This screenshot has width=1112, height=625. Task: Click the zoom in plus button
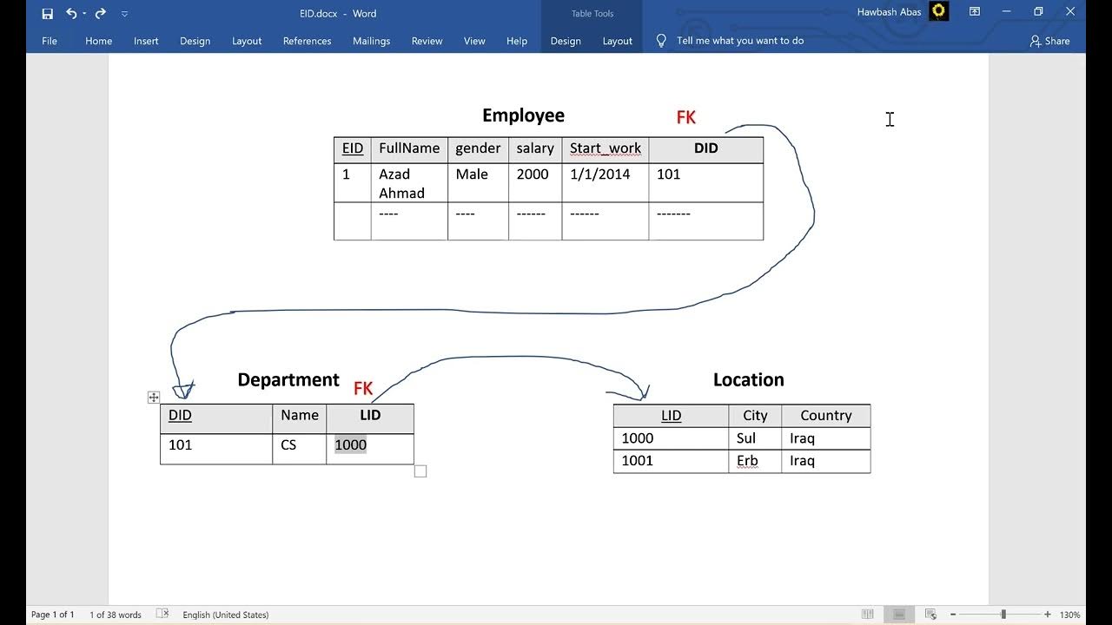pyautogui.click(x=1048, y=615)
